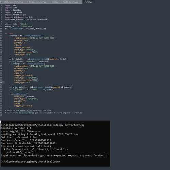This screenshot has height=170, width=170.
Task: Click unsaved dot on S3_BB_Crossover_NoRentry.py tab
Action: 26,2
